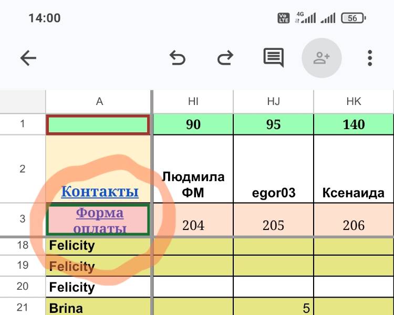Screen dimensions: 394x315
Task: Select the cell containing 90
Action: (x=193, y=124)
